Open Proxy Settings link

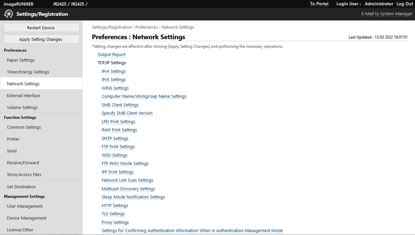[x=115, y=222]
